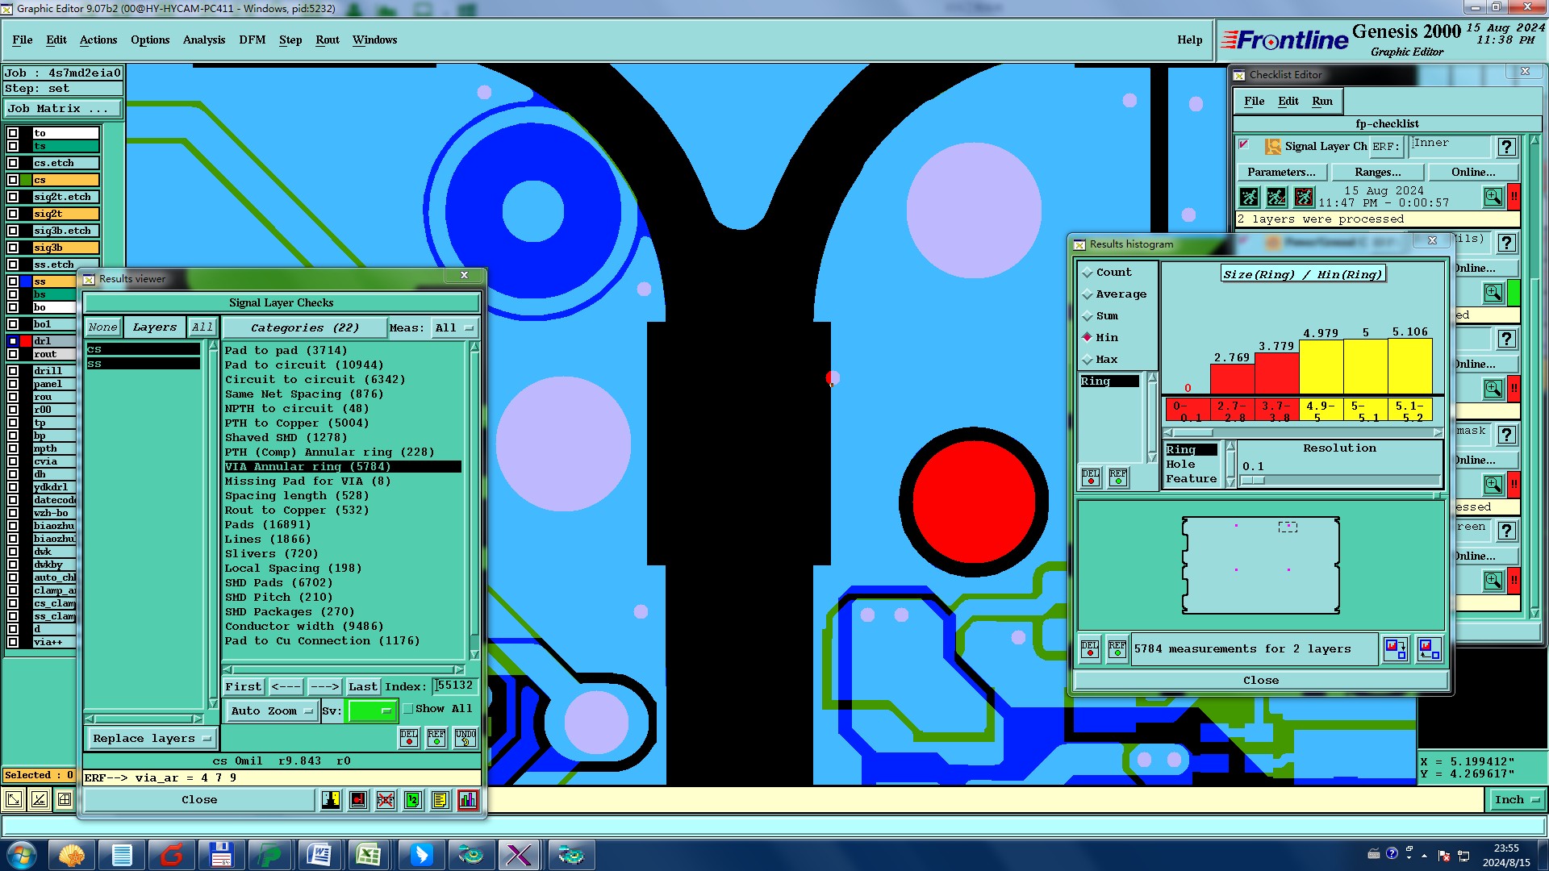Open the DFM menu
Screen dimensions: 1549x871
point(252,40)
